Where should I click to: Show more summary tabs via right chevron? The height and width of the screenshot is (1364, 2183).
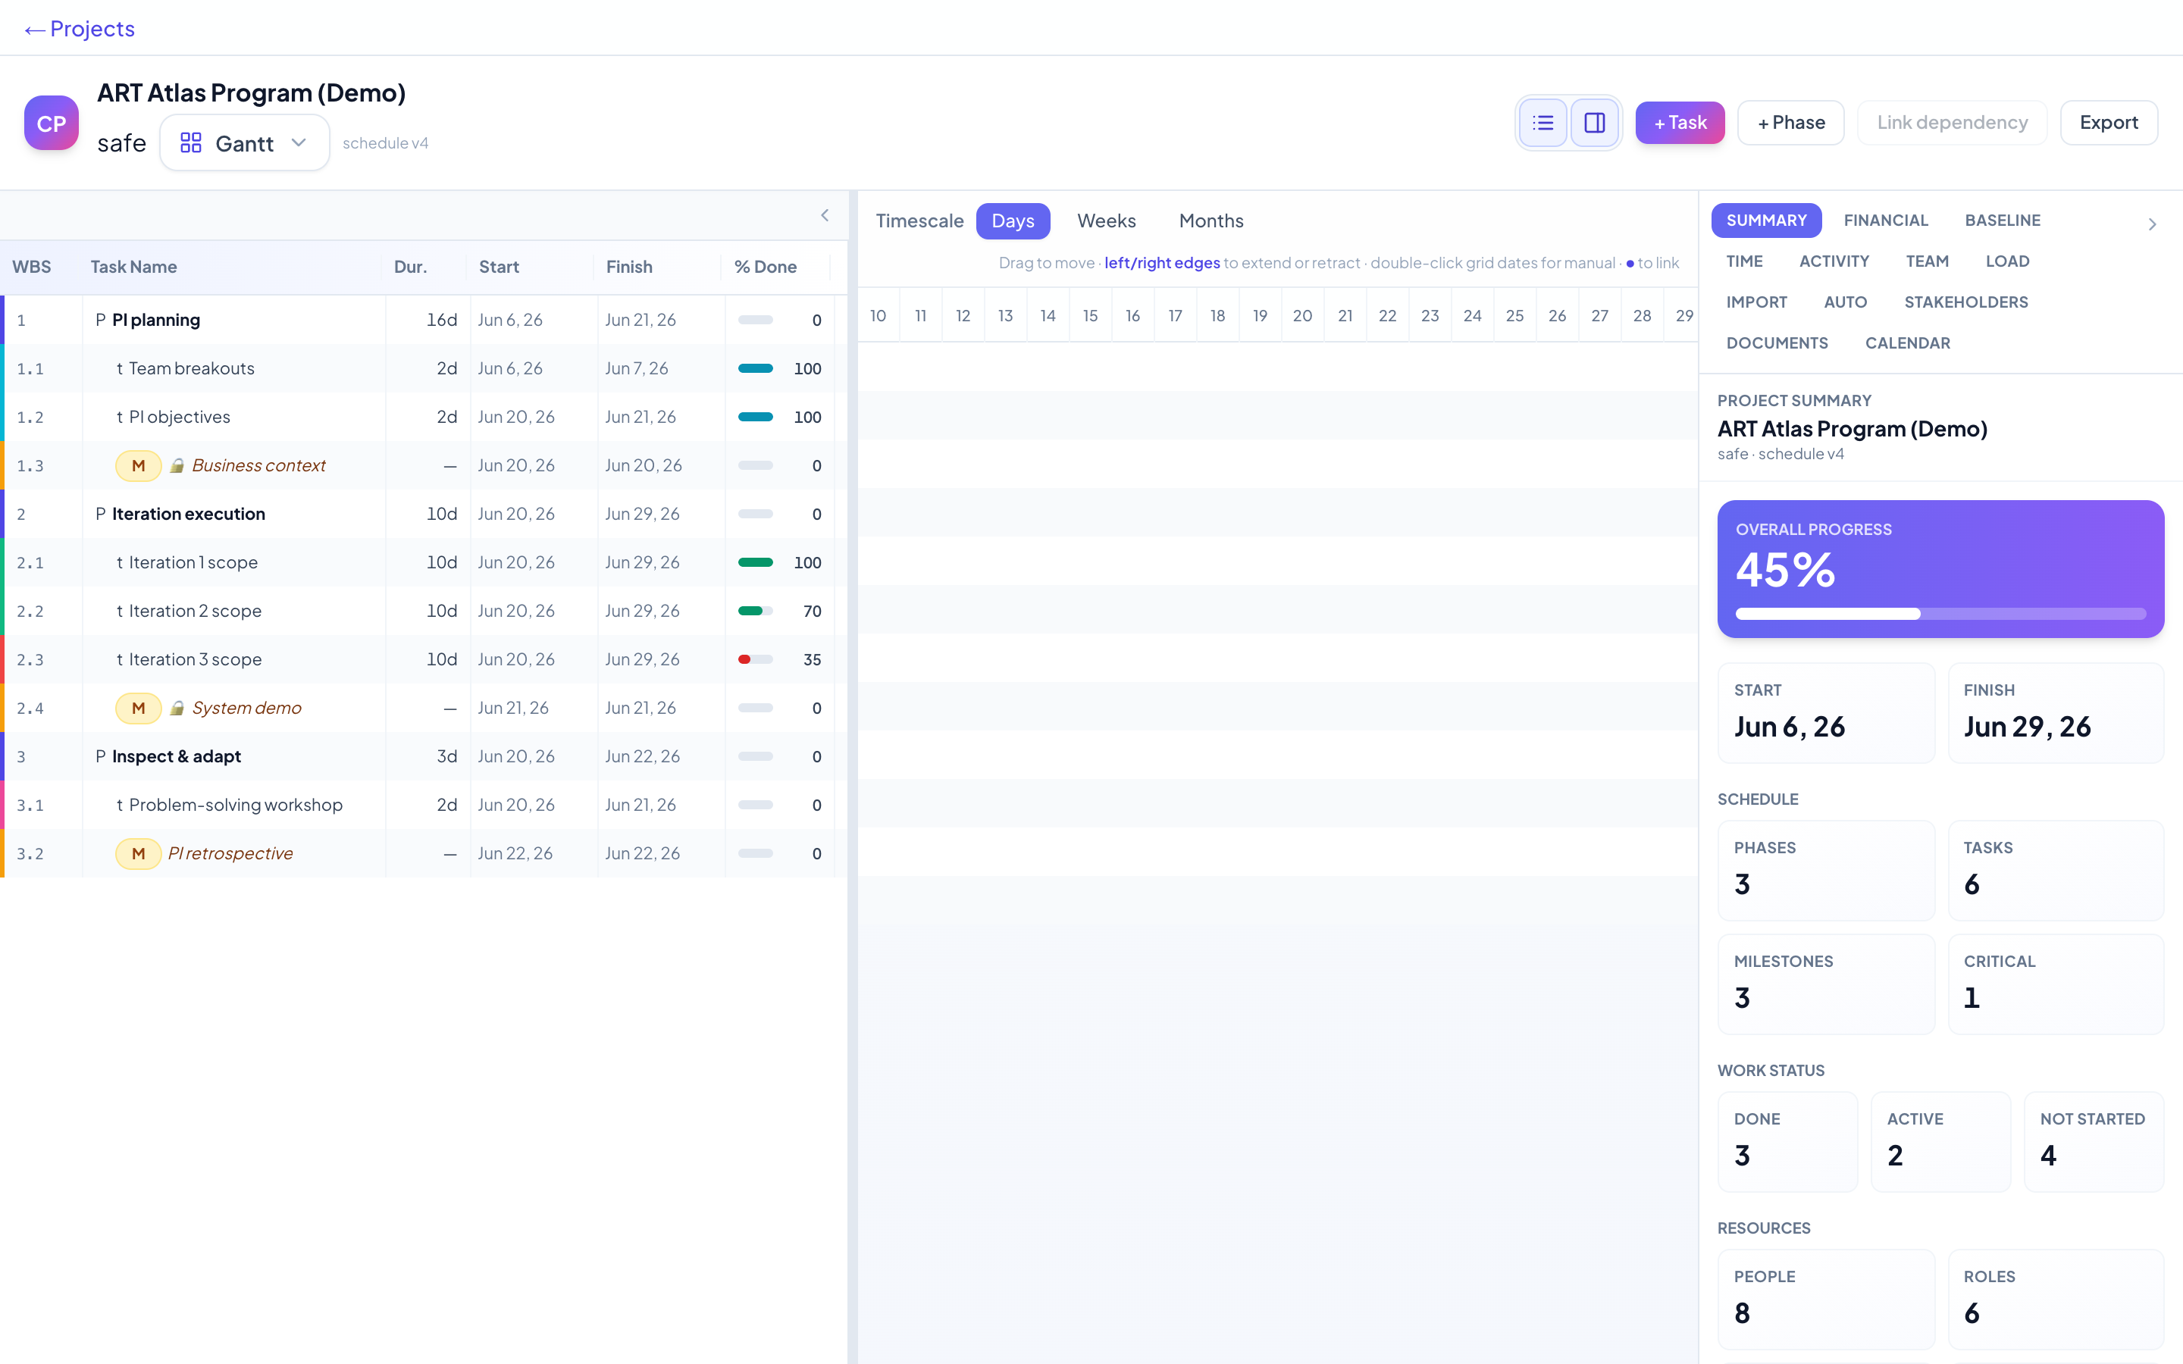[x=2153, y=224]
